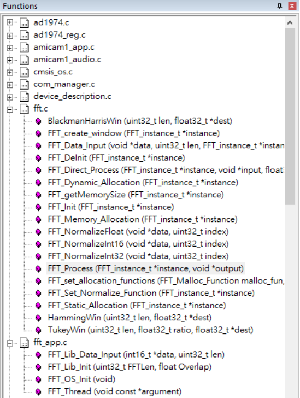Click the FFT_Thread function diamond icon

38,392
